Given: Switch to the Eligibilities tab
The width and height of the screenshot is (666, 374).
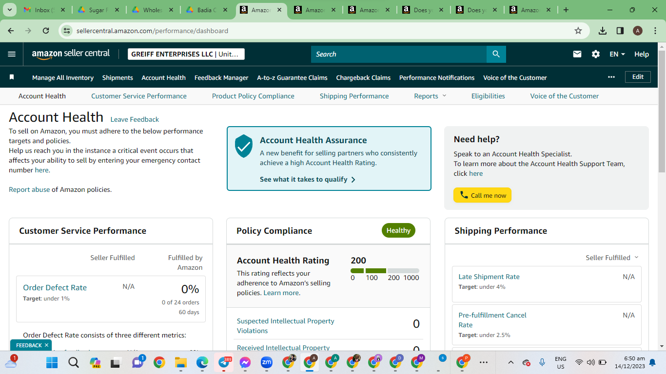Looking at the screenshot, I should 488,96.
